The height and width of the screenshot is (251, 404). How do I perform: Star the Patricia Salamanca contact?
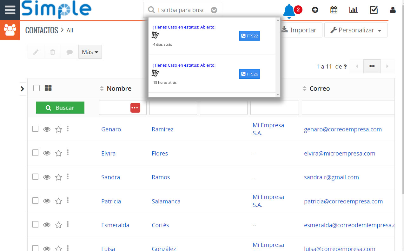pyautogui.click(x=58, y=201)
